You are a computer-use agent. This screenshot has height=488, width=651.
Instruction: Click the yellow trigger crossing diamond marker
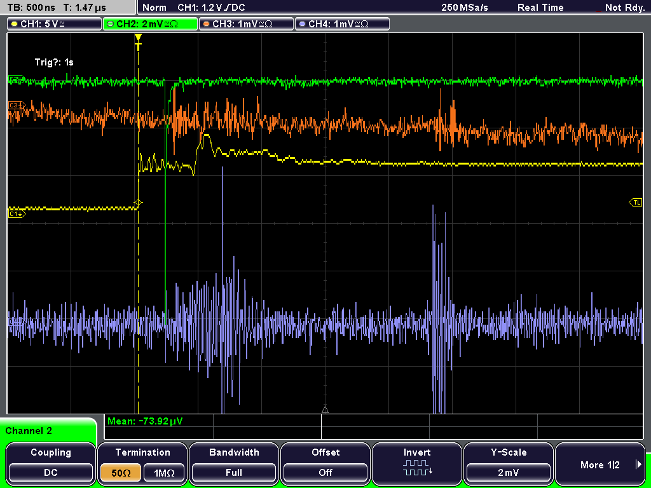(x=138, y=203)
